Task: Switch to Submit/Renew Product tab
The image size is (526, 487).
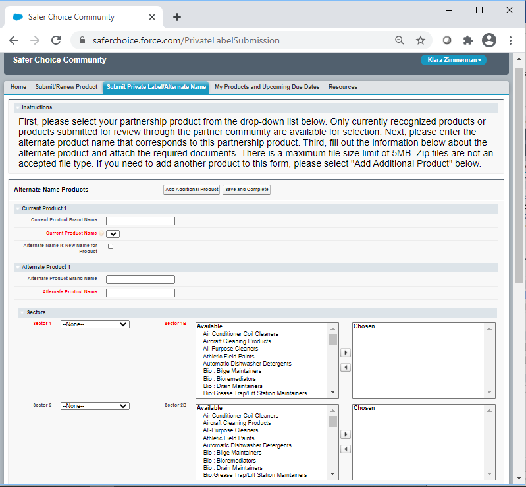Action: click(66, 87)
